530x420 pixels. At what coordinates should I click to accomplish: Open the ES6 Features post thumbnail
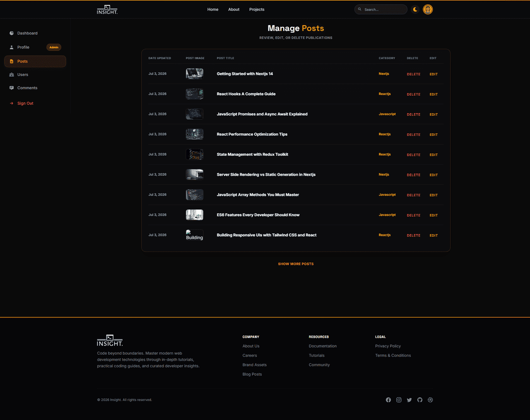click(195, 215)
